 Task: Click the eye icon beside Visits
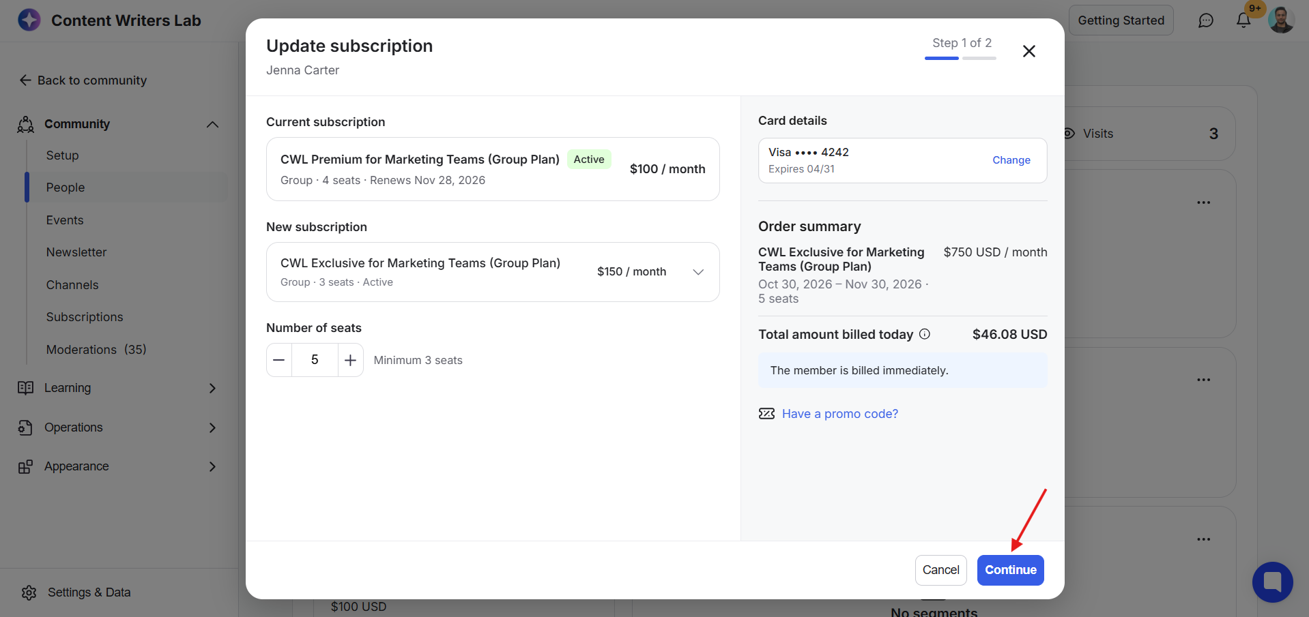(x=1069, y=134)
